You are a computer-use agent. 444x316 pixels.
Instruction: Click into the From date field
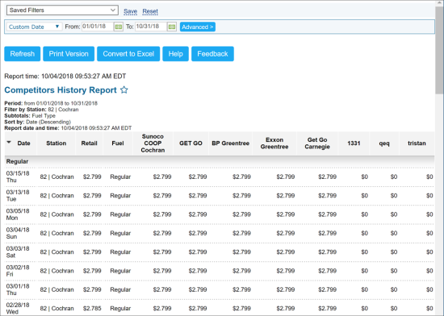click(98, 27)
